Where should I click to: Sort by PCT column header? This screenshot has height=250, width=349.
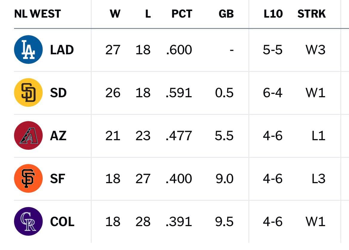pos(182,14)
